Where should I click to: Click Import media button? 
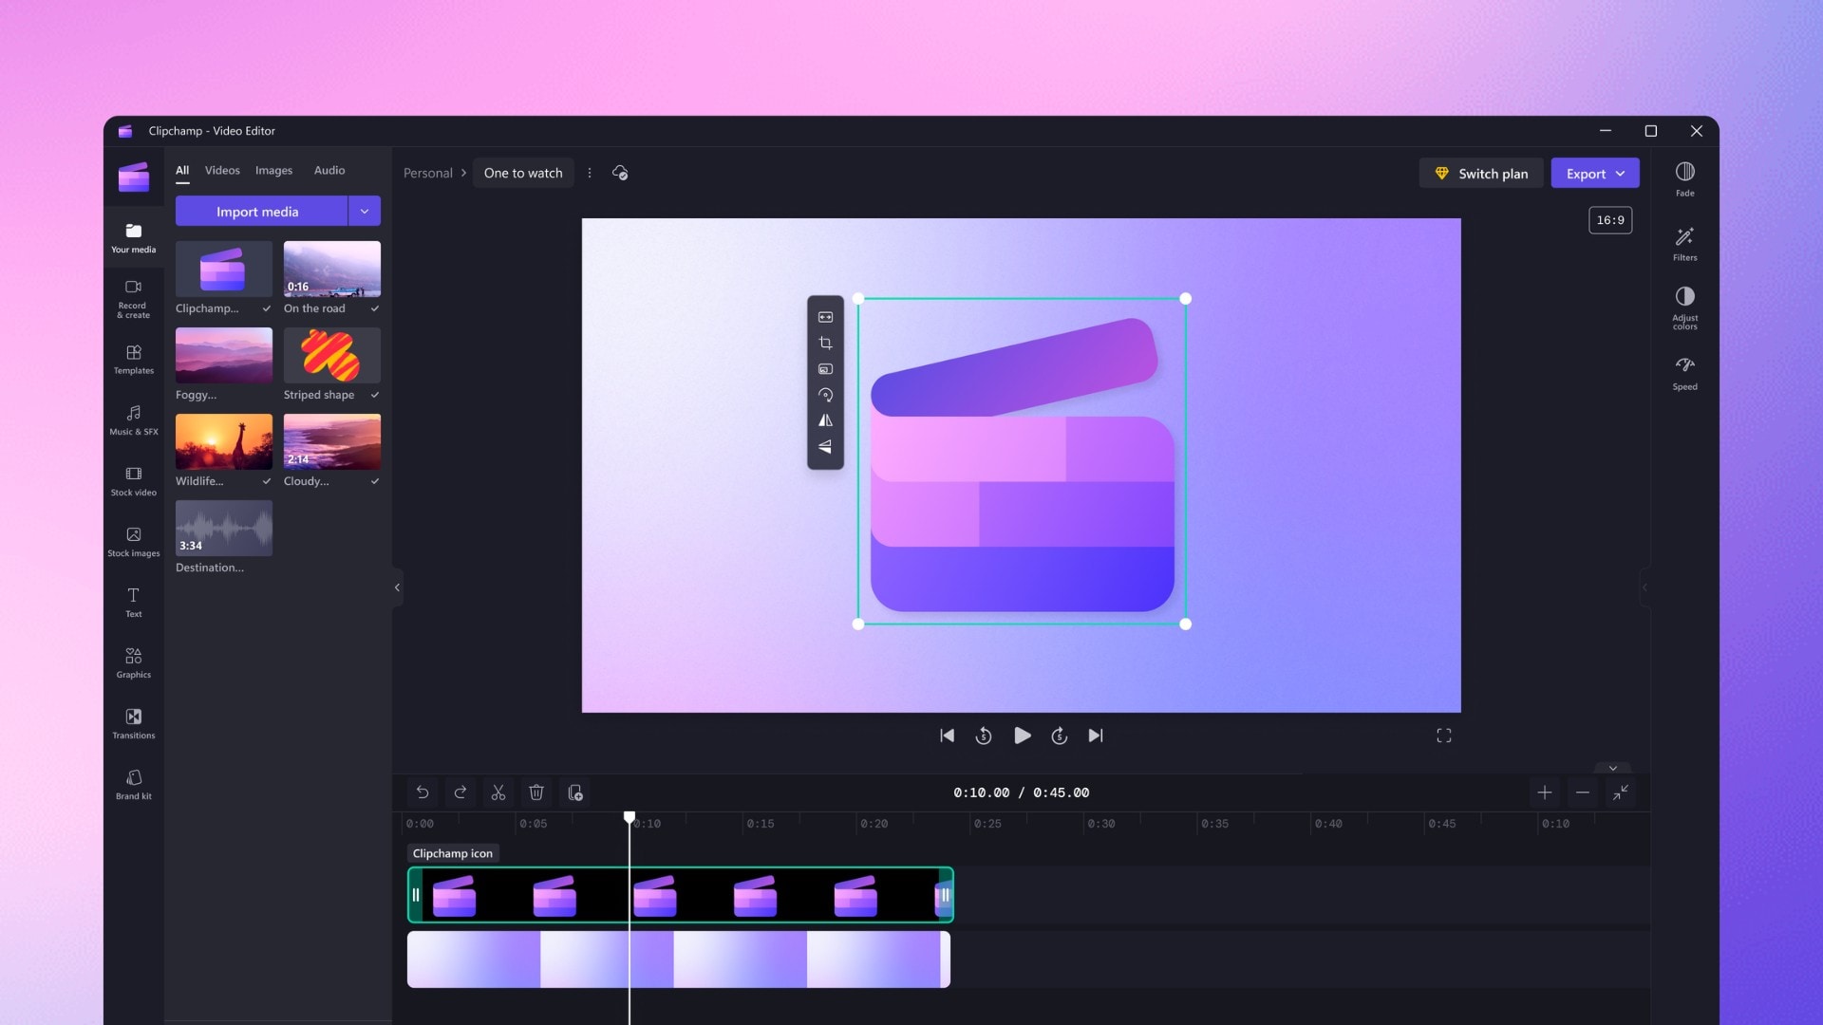[258, 212]
